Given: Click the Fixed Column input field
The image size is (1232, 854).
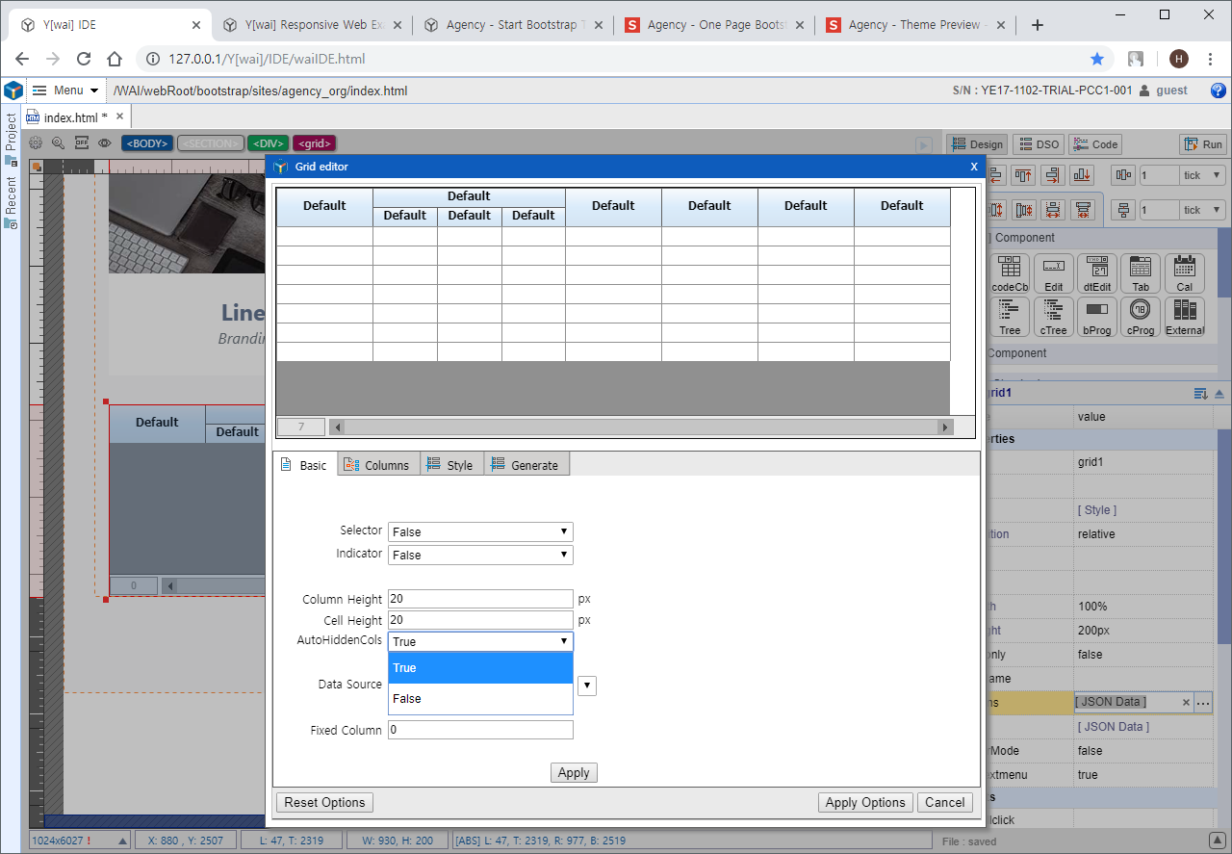Looking at the screenshot, I should (480, 730).
